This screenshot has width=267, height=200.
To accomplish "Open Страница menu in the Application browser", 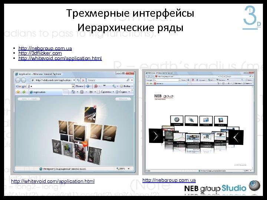I will point(106,92).
